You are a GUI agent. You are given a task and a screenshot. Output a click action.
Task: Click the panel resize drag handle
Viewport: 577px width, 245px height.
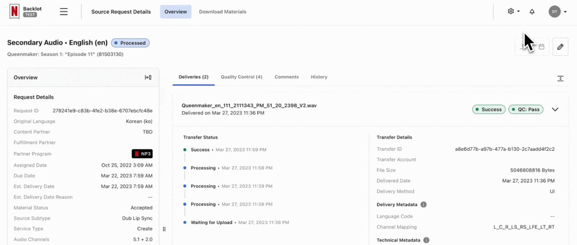(x=164, y=229)
